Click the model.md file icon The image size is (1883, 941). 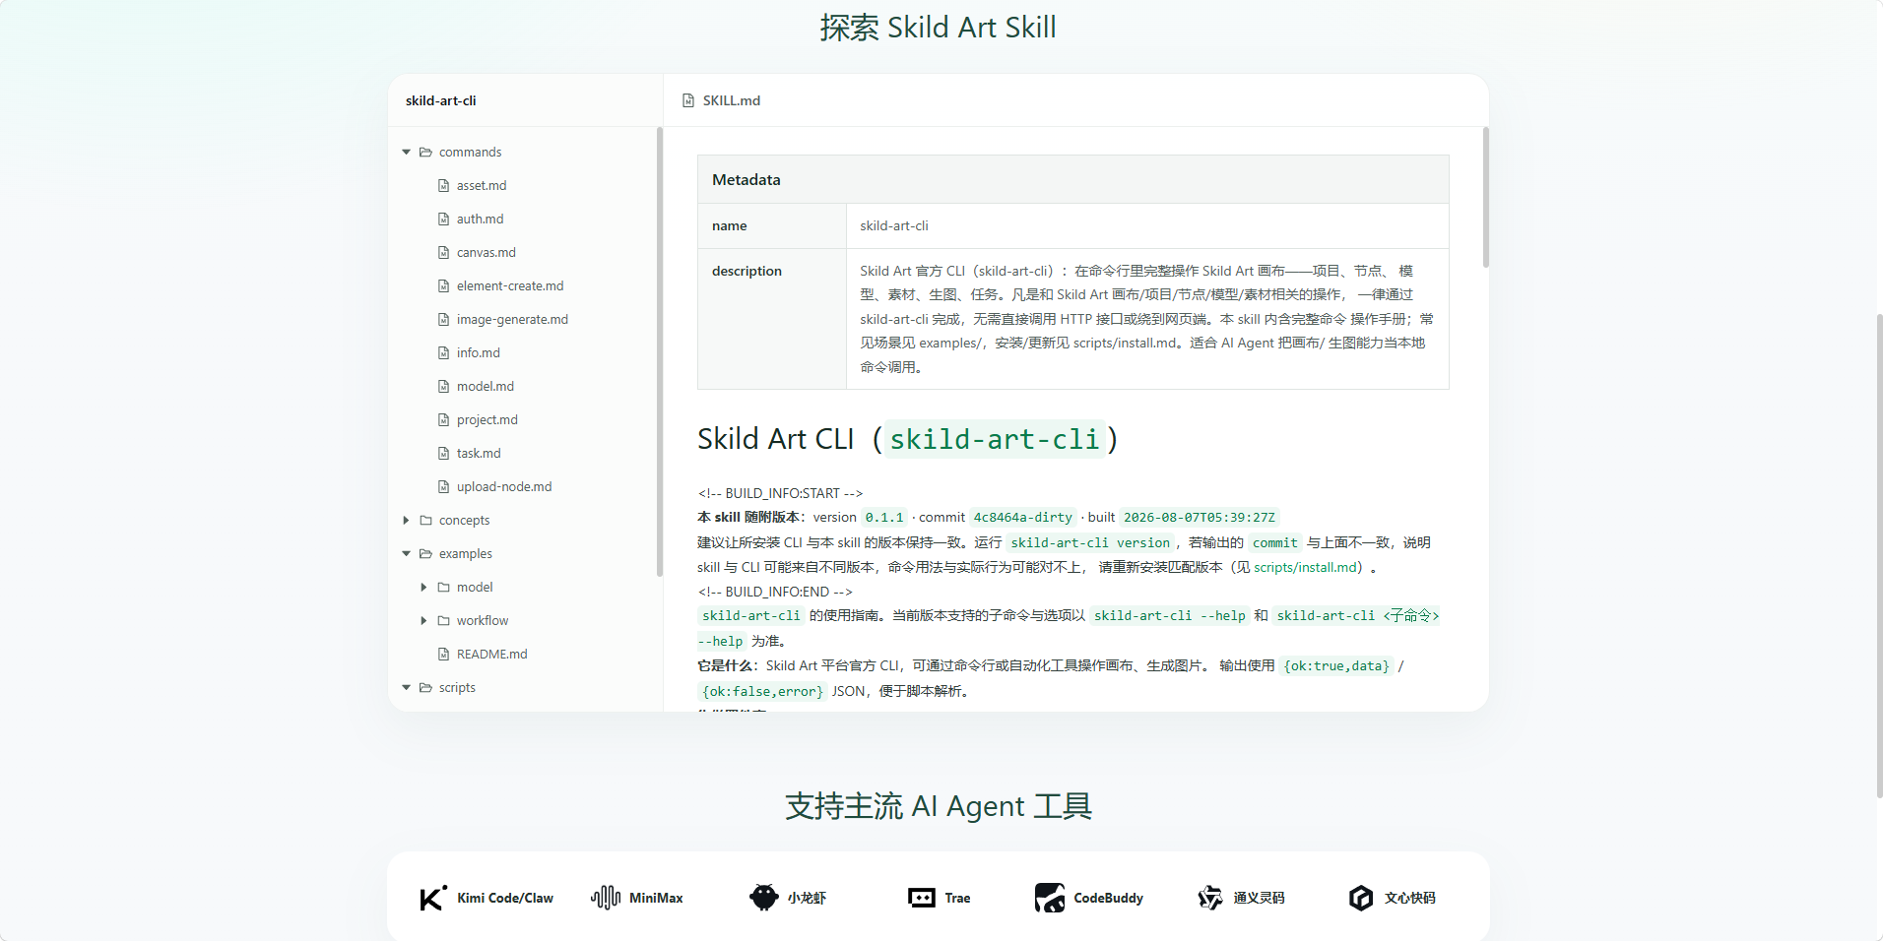point(443,387)
